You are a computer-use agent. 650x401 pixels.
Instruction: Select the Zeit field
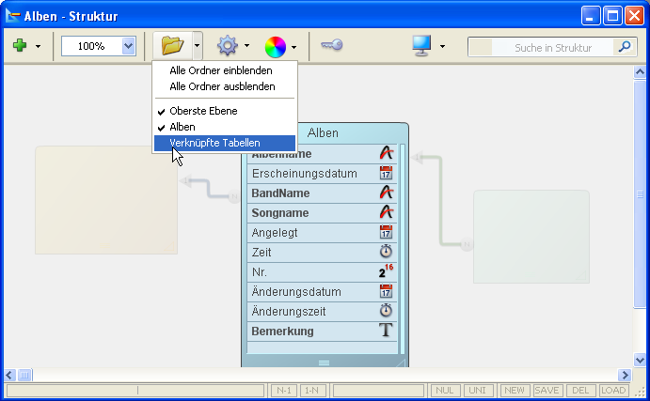click(322, 253)
